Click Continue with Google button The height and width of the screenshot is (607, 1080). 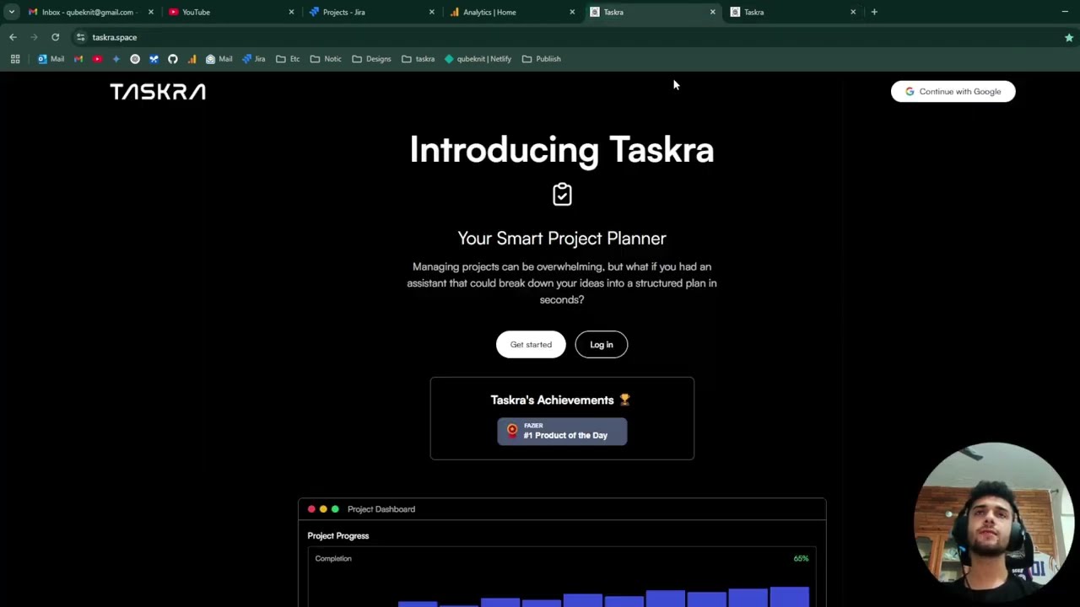coord(953,91)
